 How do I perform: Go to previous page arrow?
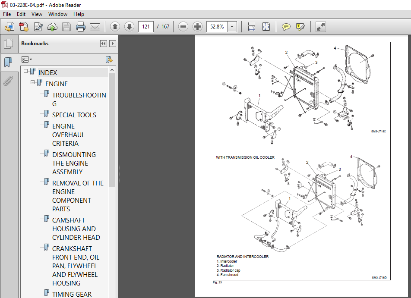pos(115,27)
